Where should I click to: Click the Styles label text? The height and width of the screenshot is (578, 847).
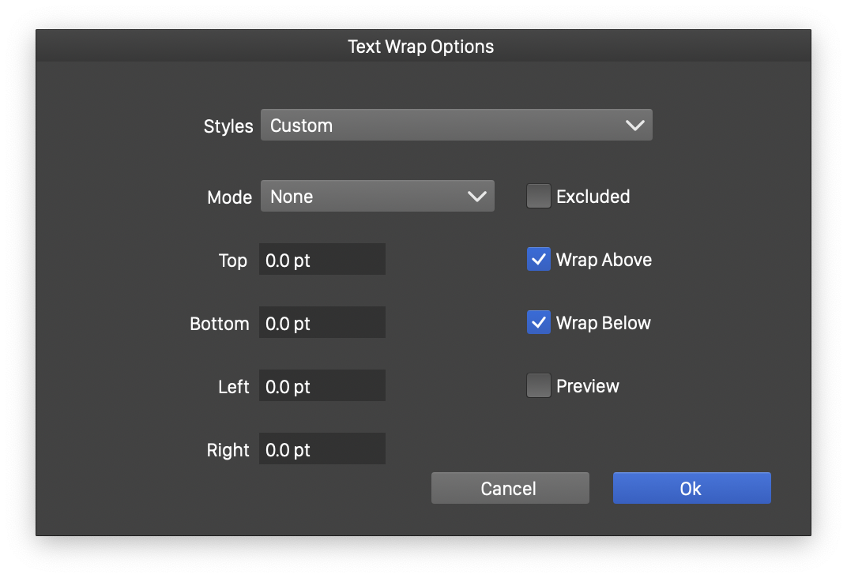tap(228, 126)
